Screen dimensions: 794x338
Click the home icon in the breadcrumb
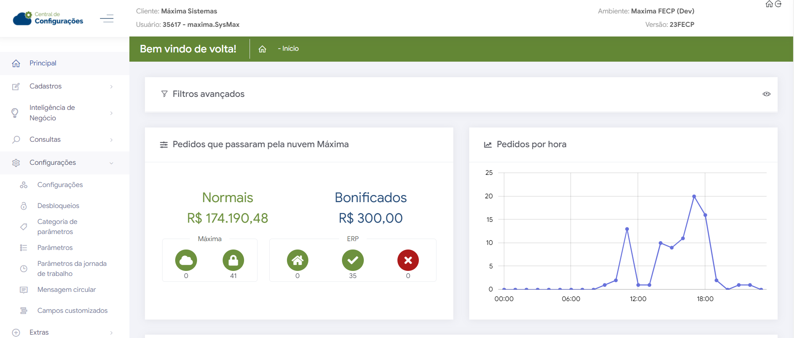[262, 49]
